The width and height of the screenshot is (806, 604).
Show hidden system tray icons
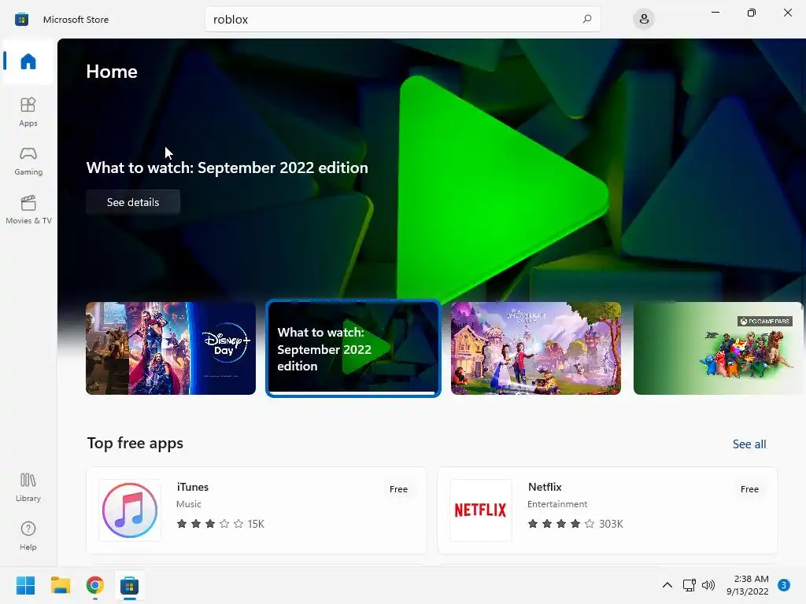[667, 585]
